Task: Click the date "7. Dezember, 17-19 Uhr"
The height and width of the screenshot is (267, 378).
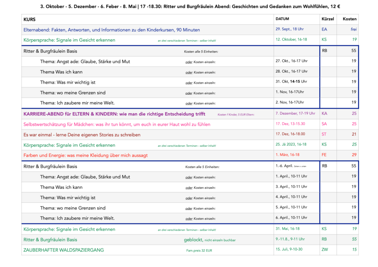Action: (295, 113)
